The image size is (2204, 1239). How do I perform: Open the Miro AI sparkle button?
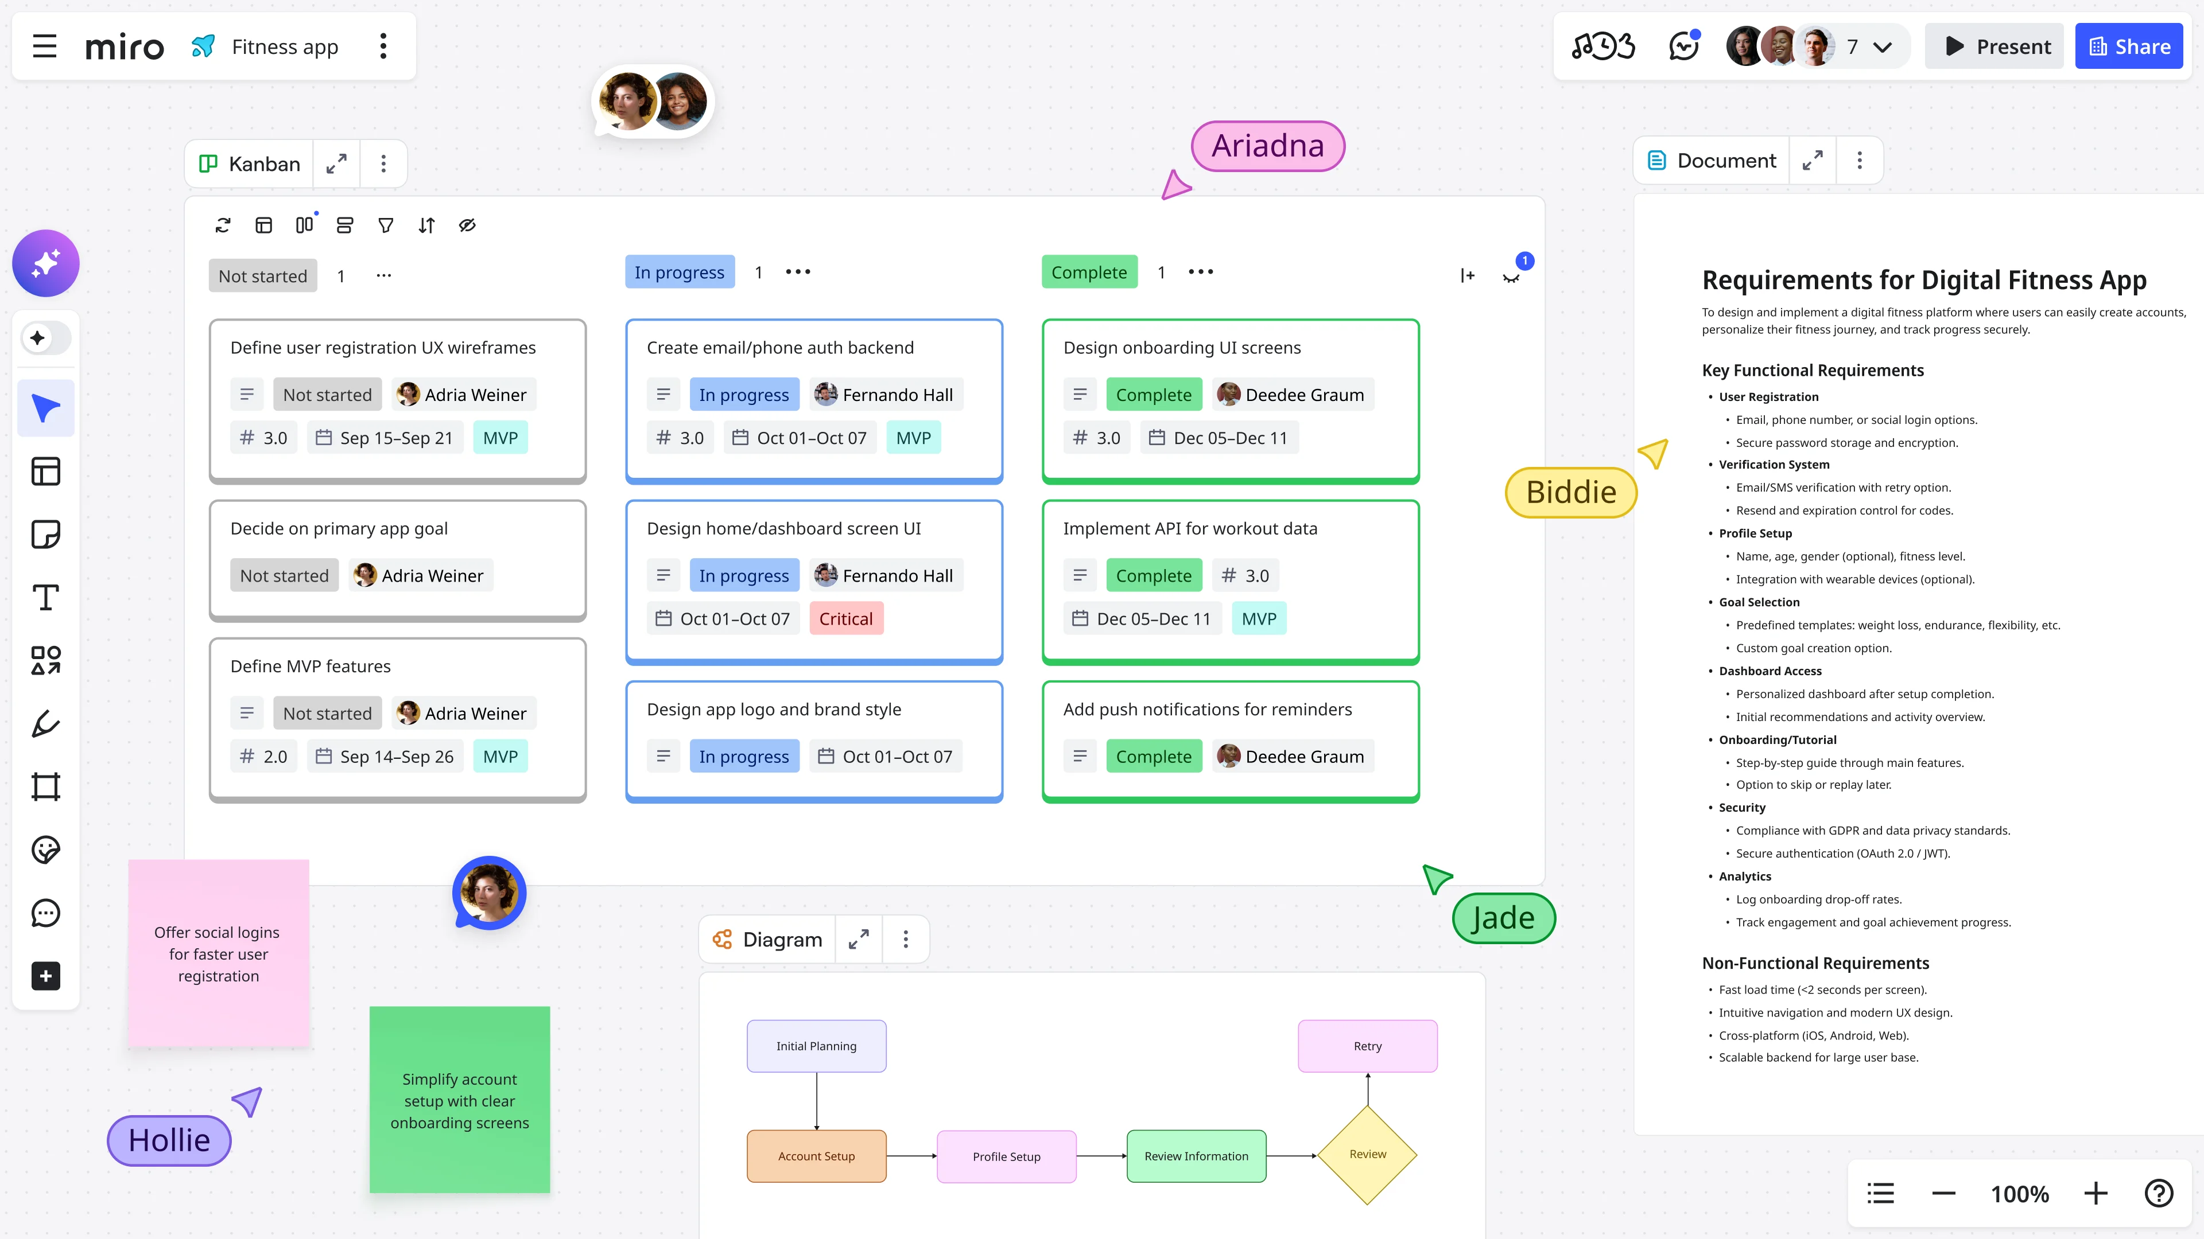click(45, 263)
